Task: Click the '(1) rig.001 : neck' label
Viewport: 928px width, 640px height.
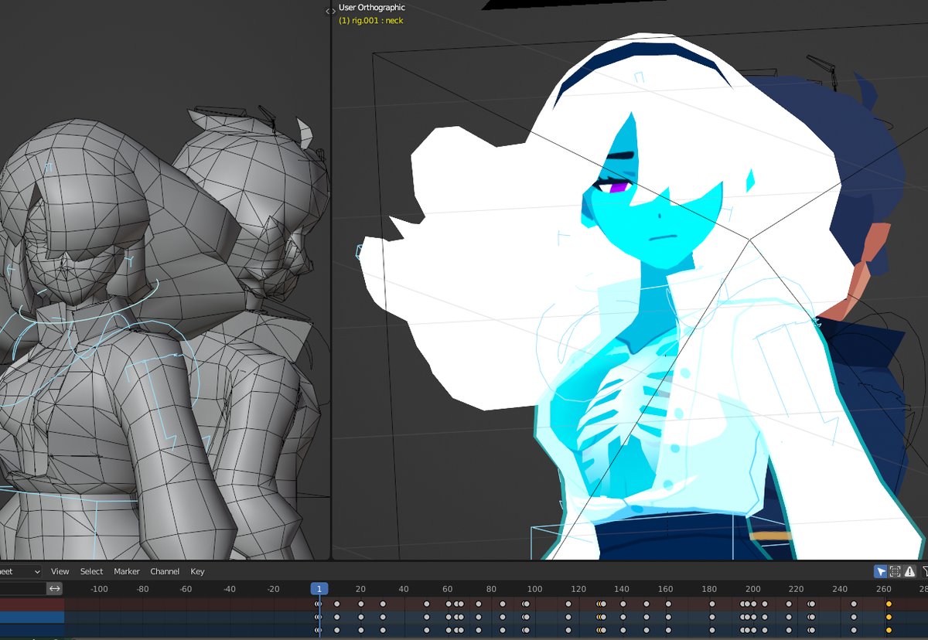Action: click(371, 20)
